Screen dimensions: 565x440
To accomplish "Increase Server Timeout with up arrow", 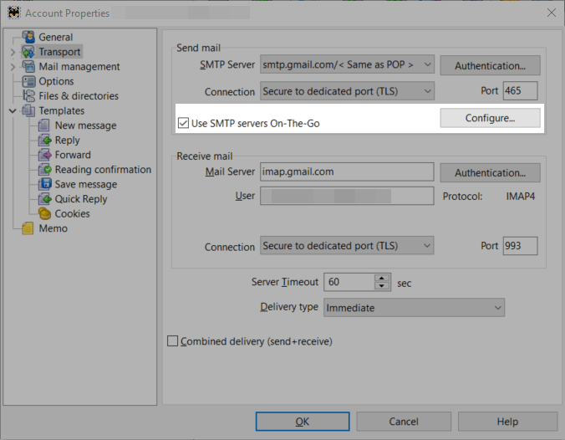I will point(382,278).
